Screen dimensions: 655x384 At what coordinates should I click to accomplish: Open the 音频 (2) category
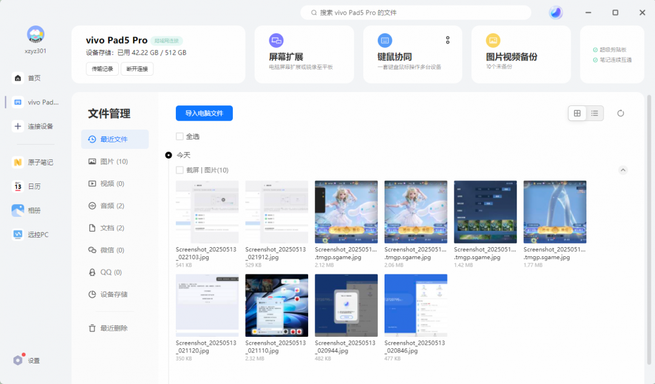pos(115,206)
